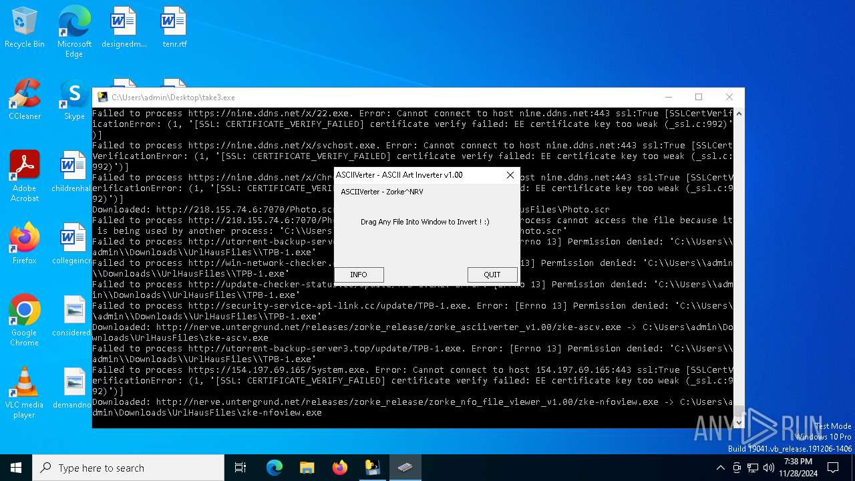Click the QUIT button in ASCIIVerter
This screenshot has height=481, width=855.
(492, 275)
